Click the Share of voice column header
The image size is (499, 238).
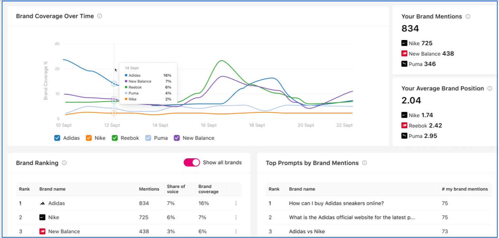176,189
